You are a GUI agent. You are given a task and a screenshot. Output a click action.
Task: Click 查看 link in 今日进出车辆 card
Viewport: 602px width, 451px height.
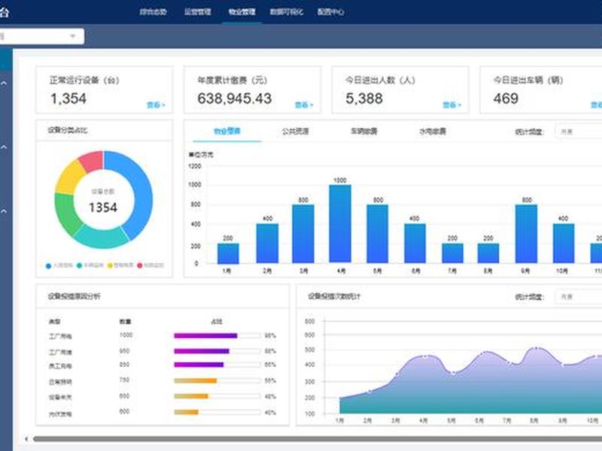596,104
